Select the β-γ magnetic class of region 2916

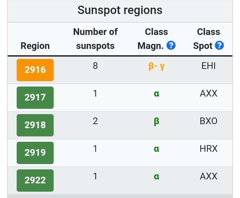pyautogui.click(x=156, y=67)
